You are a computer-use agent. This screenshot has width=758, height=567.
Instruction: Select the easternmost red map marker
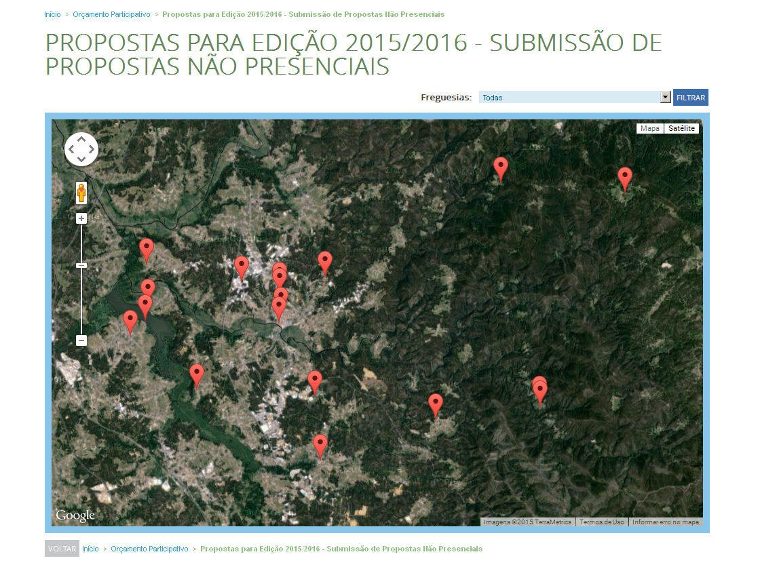point(625,178)
